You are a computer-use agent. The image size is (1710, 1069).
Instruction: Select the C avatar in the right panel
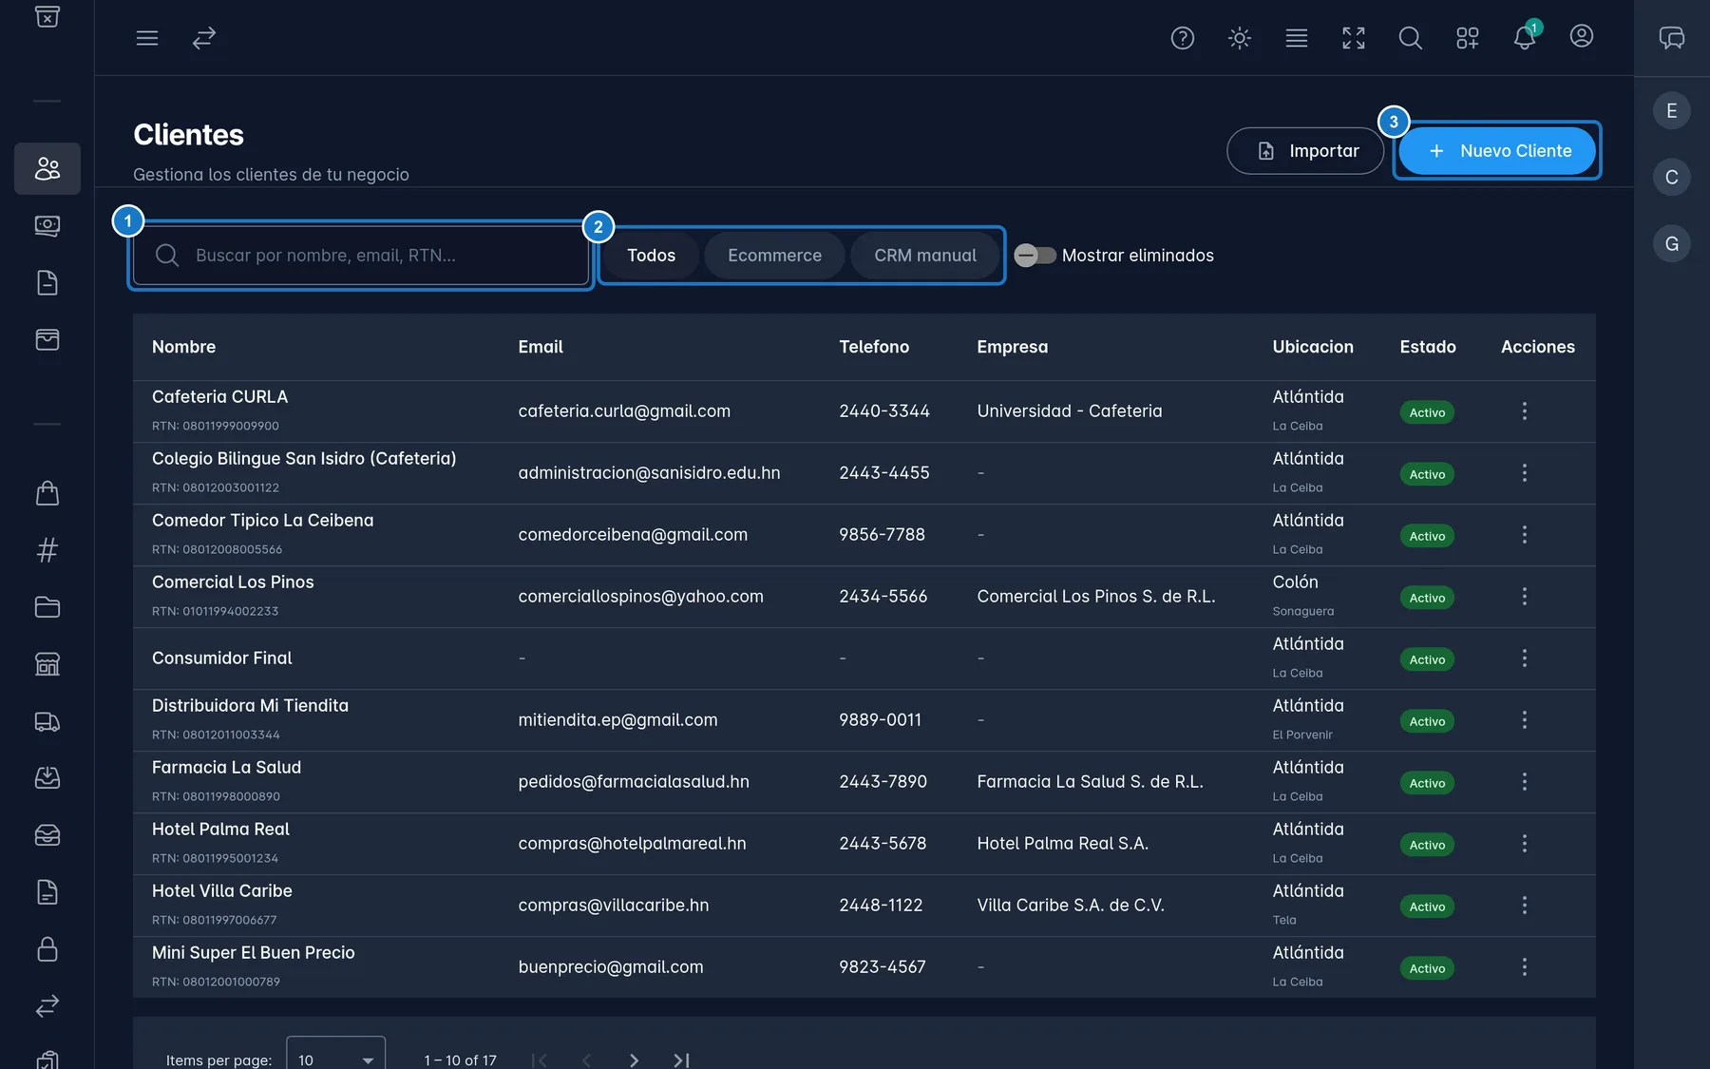click(1672, 177)
